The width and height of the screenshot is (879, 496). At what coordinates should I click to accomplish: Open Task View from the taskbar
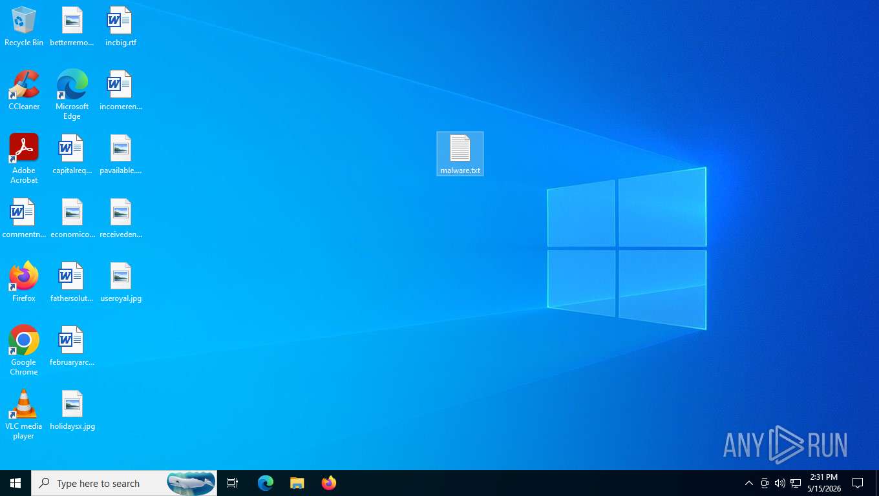(x=233, y=483)
